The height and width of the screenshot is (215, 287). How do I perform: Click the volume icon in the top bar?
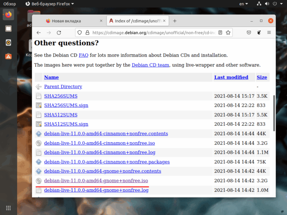click(x=267, y=4)
